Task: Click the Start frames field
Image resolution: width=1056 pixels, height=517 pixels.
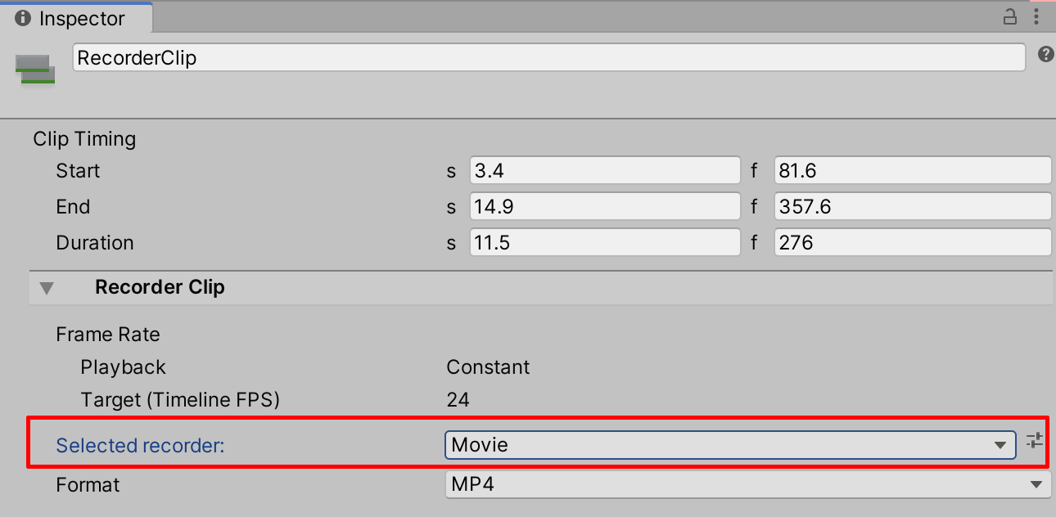Action: click(x=911, y=171)
